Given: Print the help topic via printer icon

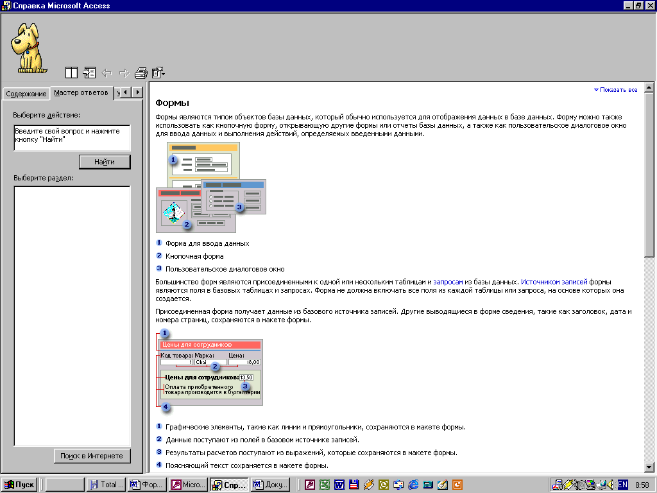Looking at the screenshot, I should 141,73.
